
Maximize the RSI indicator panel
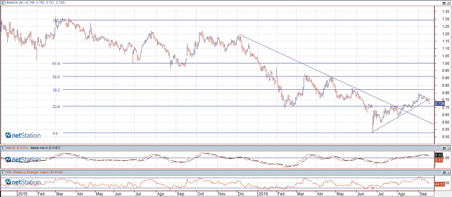(444, 172)
